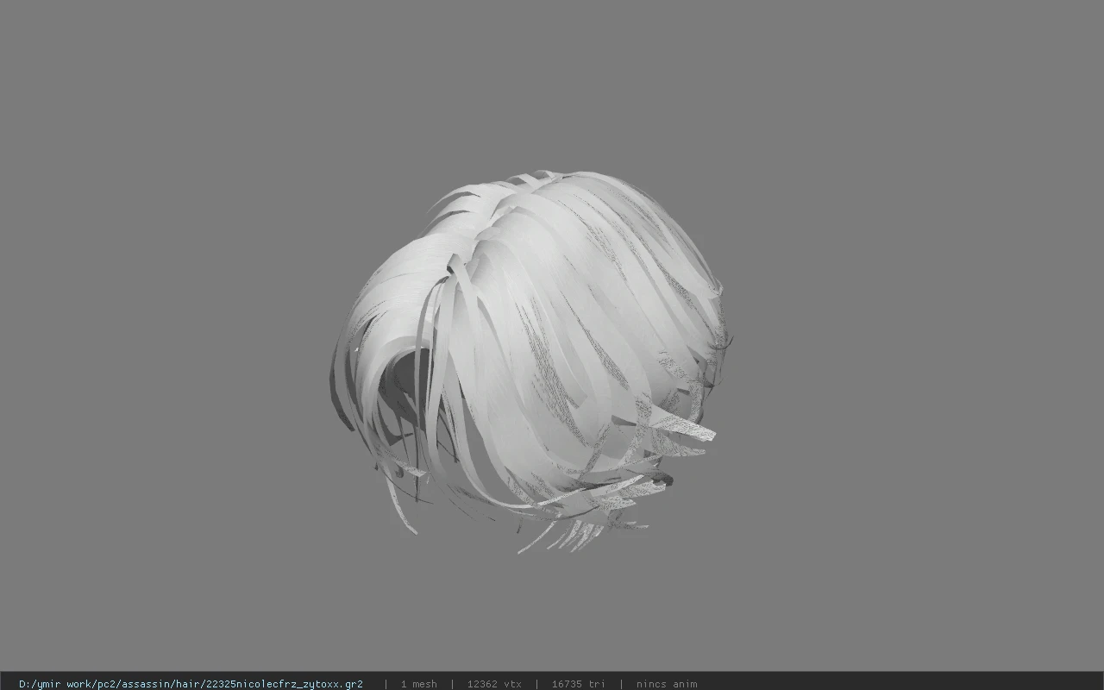
Task: Click the file path 22325nicolecfrz_zytoxx.gr2 in status bar
Action: (x=191, y=684)
